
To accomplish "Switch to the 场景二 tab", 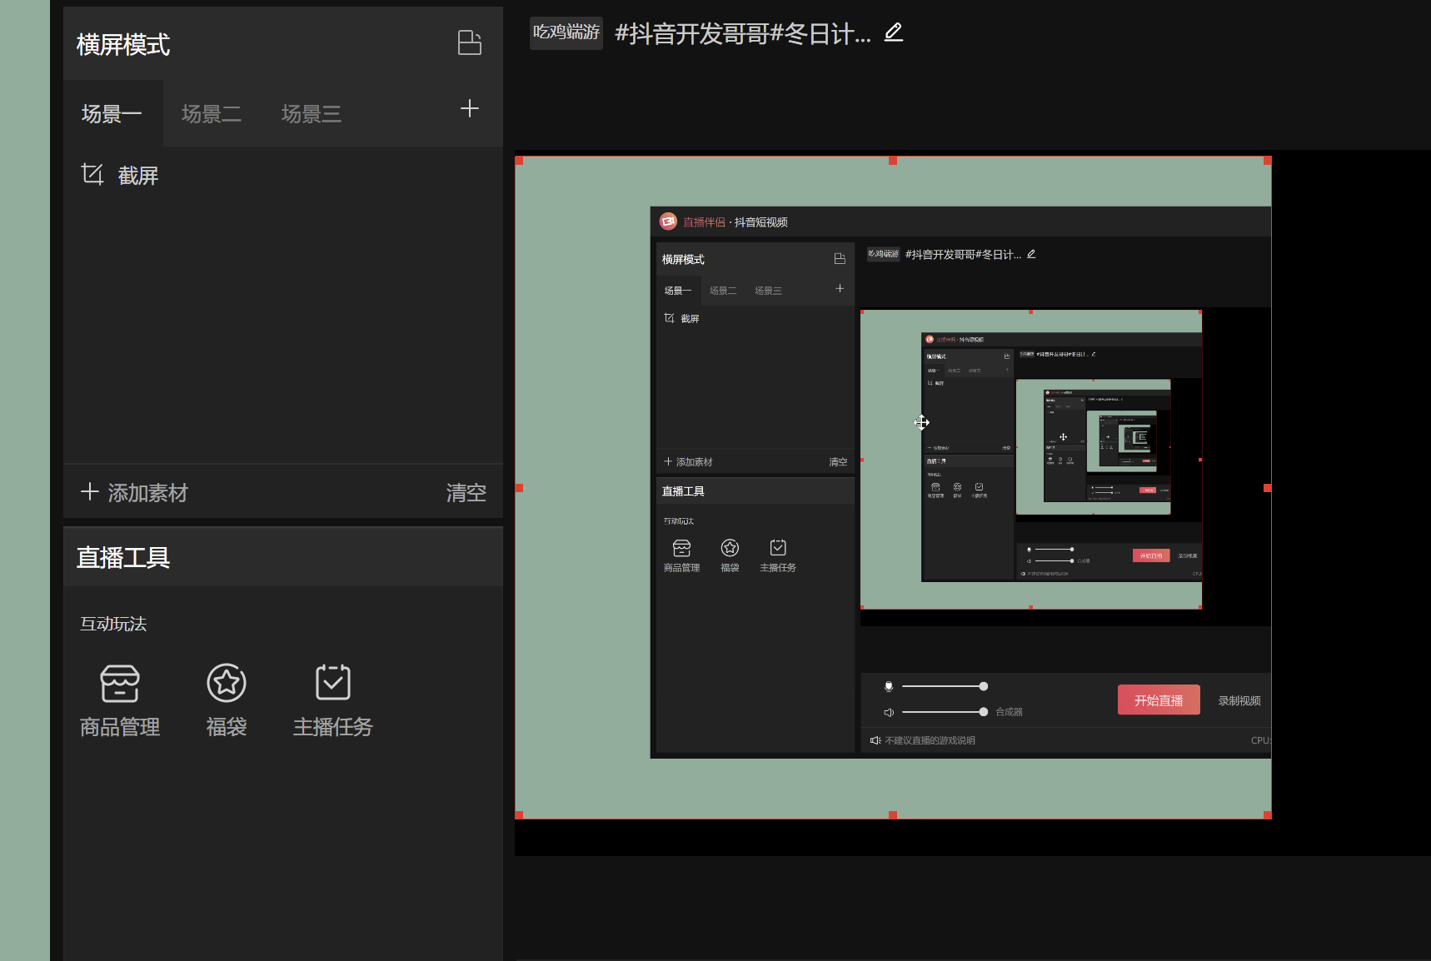I will (212, 114).
